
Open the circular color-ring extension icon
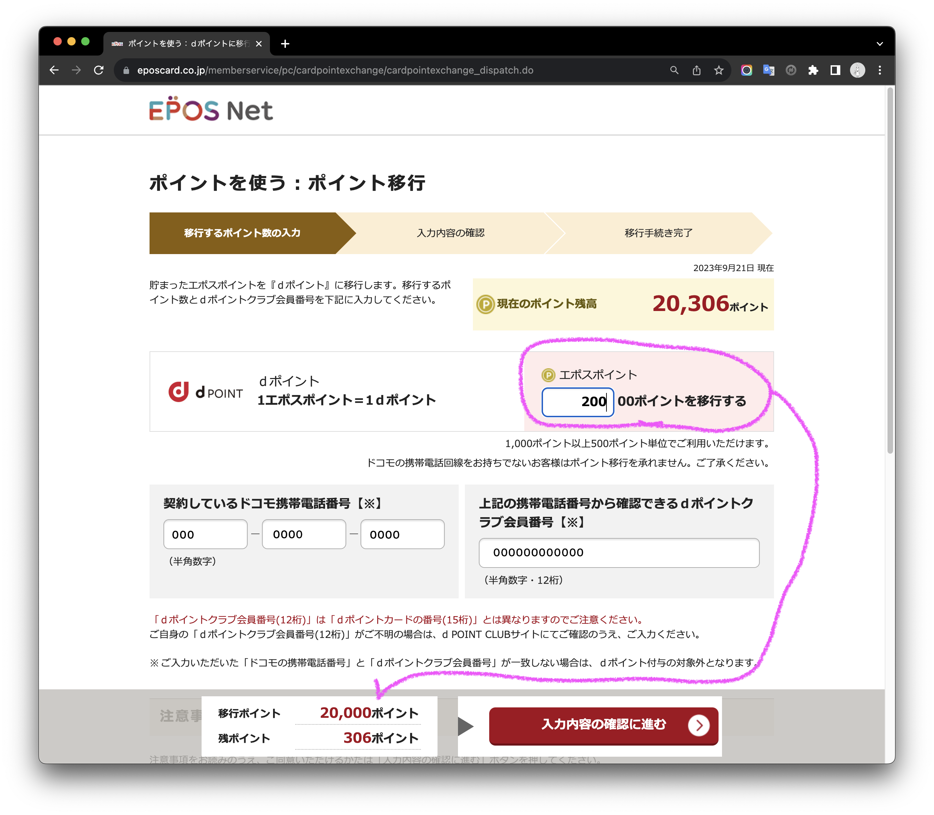746,70
